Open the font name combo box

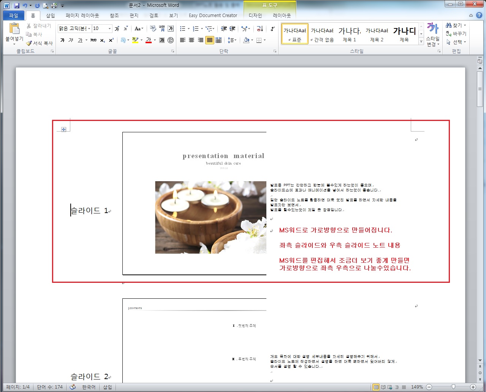coord(74,29)
